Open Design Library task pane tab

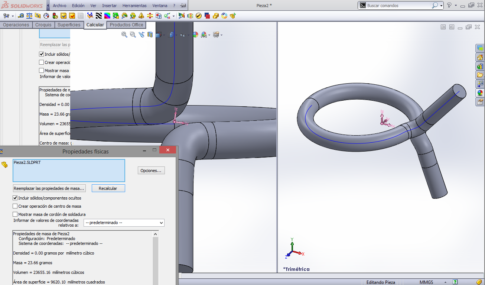[x=480, y=66]
